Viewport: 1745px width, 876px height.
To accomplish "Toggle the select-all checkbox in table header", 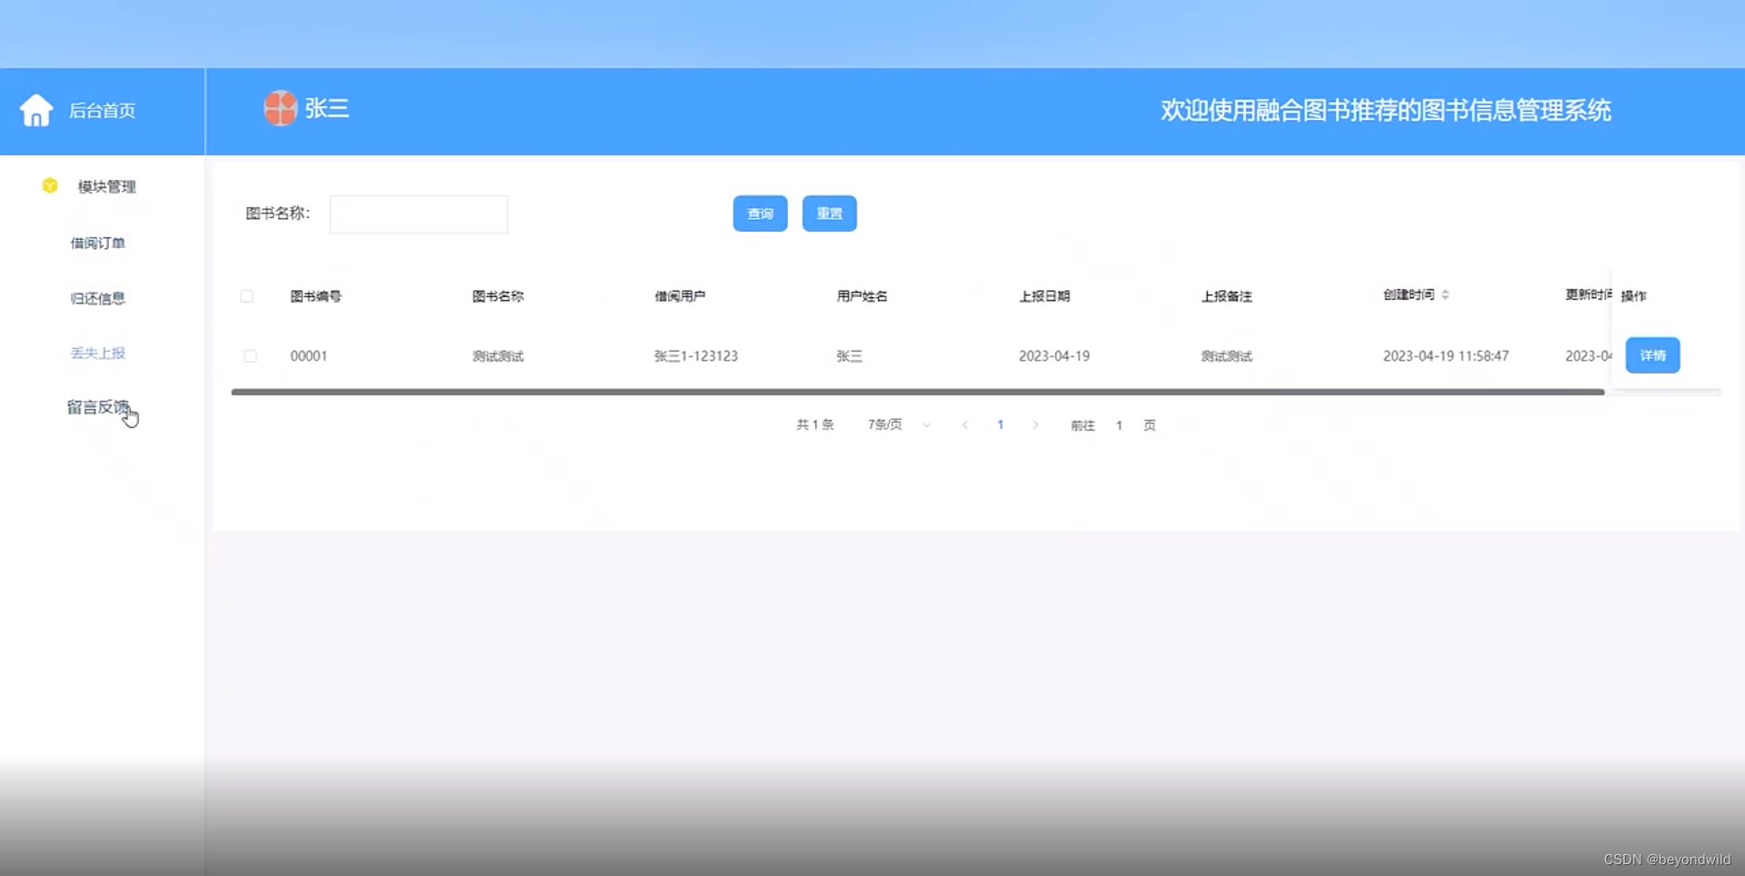I will point(247,296).
